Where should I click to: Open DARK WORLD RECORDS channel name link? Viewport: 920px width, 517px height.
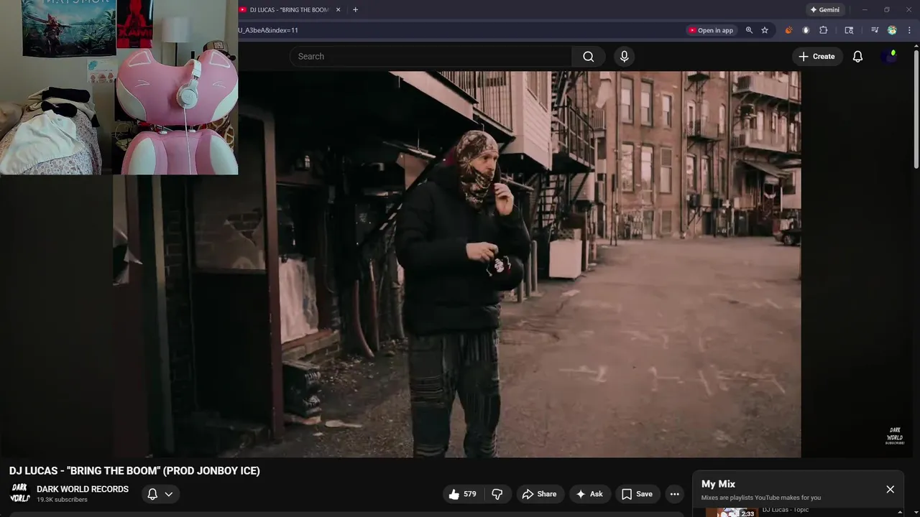pyautogui.click(x=83, y=489)
